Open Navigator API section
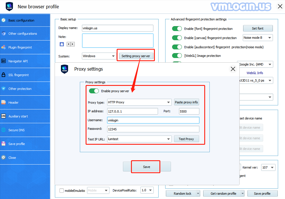This screenshot has width=285, height=199. [25, 61]
